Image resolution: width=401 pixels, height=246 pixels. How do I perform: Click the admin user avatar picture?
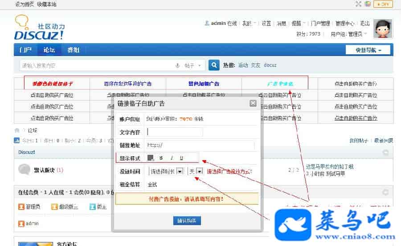(x=382, y=29)
